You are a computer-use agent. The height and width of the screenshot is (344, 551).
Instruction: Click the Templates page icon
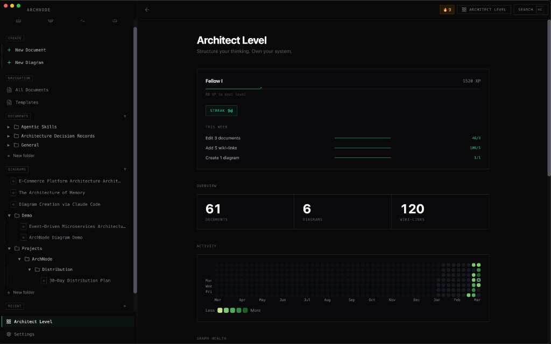pyautogui.click(x=10, y=103)
